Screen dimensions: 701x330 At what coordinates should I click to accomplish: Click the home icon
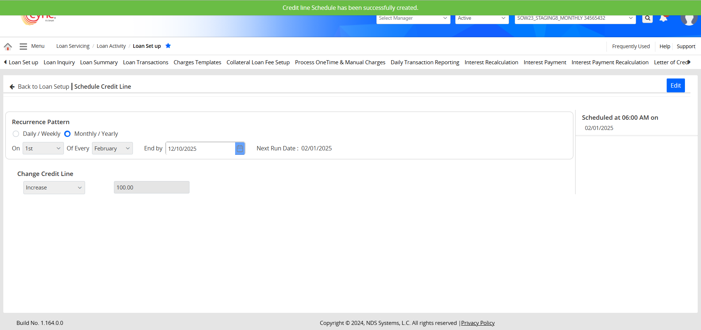(8, 46)
